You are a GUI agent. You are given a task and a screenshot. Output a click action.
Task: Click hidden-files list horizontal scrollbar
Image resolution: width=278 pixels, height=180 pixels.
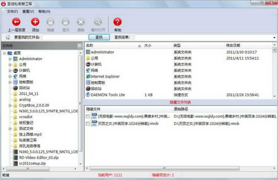point(164,168)
